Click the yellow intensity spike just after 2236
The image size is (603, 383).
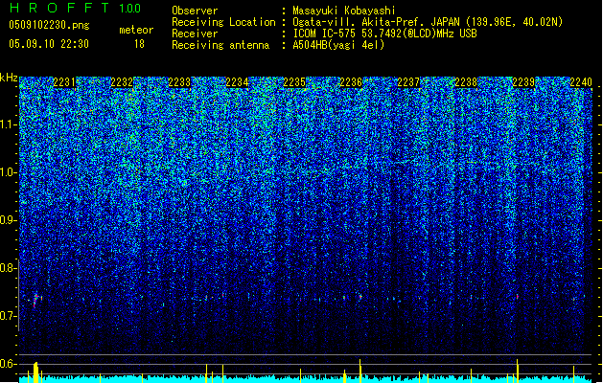pyautogui.click(x=359, y=371)
